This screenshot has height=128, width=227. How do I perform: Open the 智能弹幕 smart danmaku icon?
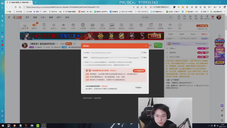tap(112, 26)
